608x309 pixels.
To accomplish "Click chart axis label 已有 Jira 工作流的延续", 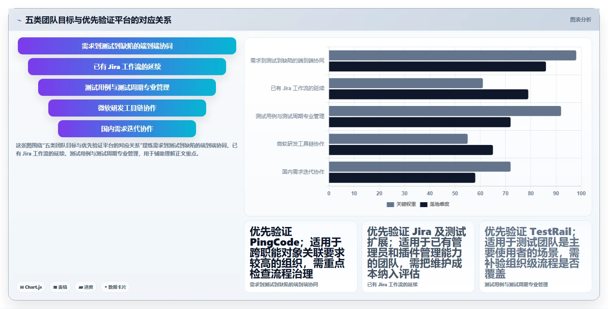I will [298, 88].
